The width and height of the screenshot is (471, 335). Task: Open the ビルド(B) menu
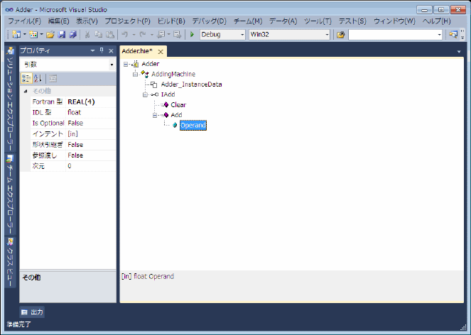coord(170,21)
